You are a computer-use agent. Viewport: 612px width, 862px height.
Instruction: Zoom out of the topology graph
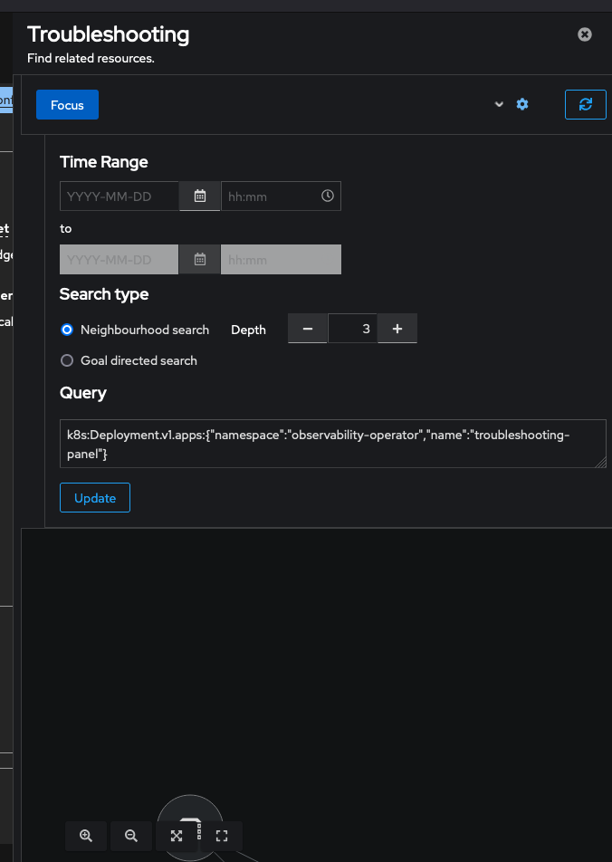click(131, 836)
